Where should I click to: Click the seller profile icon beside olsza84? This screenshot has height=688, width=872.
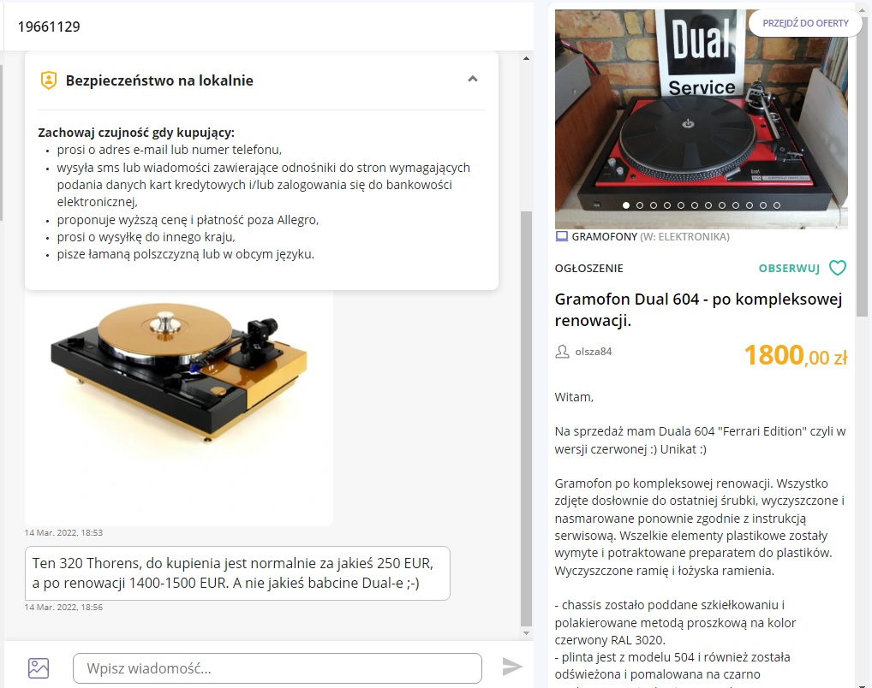(x=562, y=352)
